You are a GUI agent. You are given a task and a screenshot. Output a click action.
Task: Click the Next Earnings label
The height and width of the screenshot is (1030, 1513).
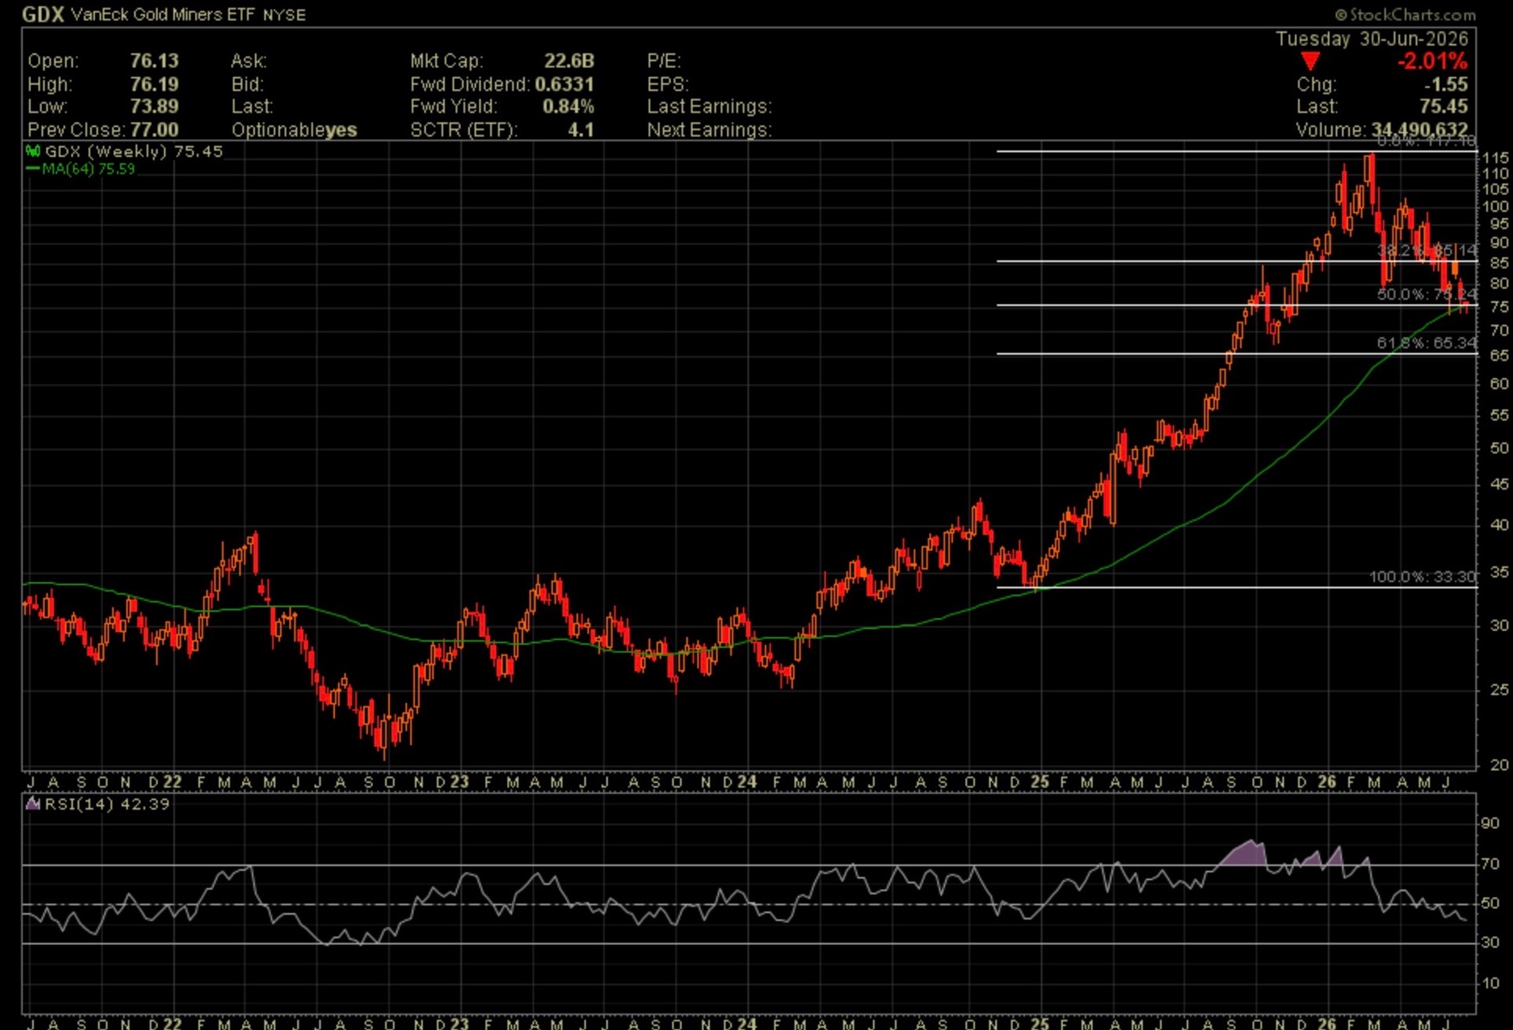pos(709,130)
